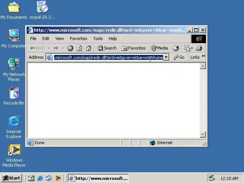Select the Recycle Bin icon
244x183 pixels.
(14, 96)
